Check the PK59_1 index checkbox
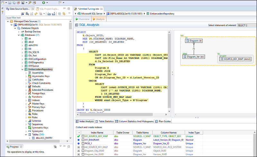Image resolution: width=257 pixels, height=157 pixels. (x=83, y=143)
